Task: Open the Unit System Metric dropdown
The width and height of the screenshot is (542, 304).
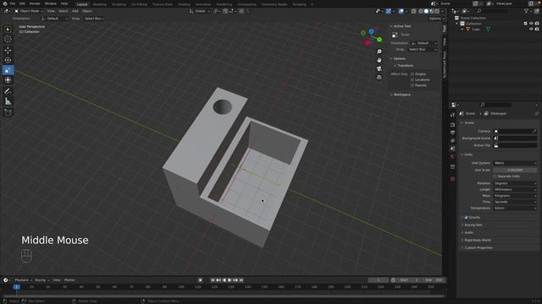Action: click(515, 163)
